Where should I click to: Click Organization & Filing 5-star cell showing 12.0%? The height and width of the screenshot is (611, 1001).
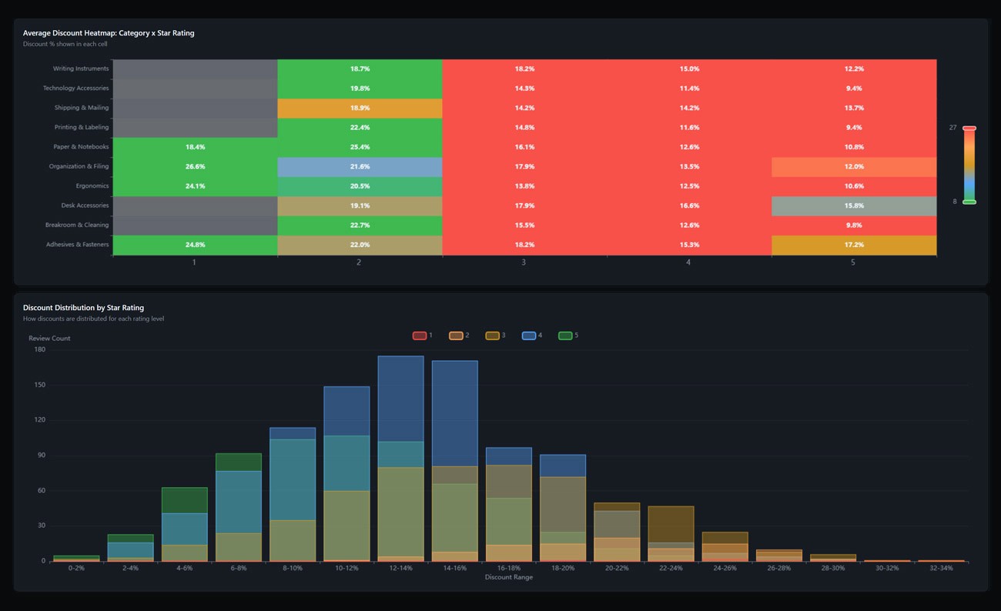click(854, 166)
